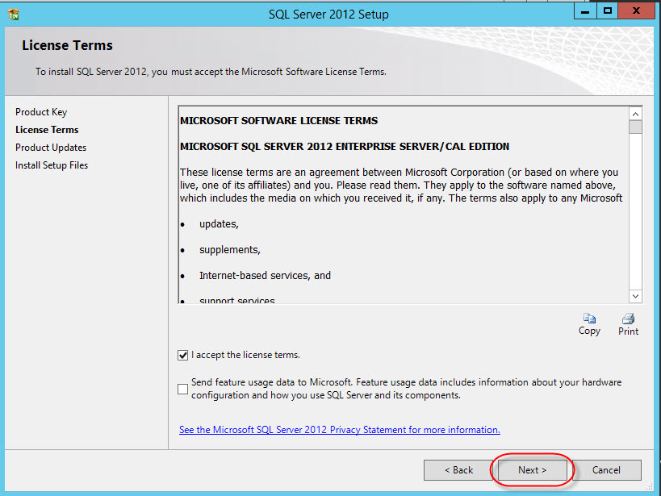661x496 pixels.
Task: Select Product Updates step in sidebar
Action: tap(51, 148)
